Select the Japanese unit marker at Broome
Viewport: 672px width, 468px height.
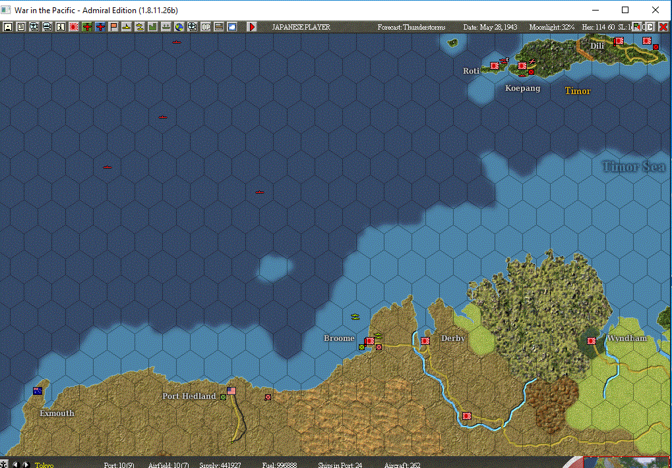(x=369, y=341)
